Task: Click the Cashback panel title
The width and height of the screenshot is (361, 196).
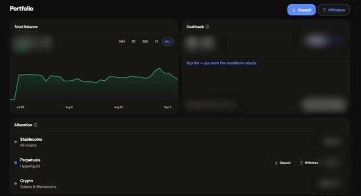Action: [x=195, y=27]
